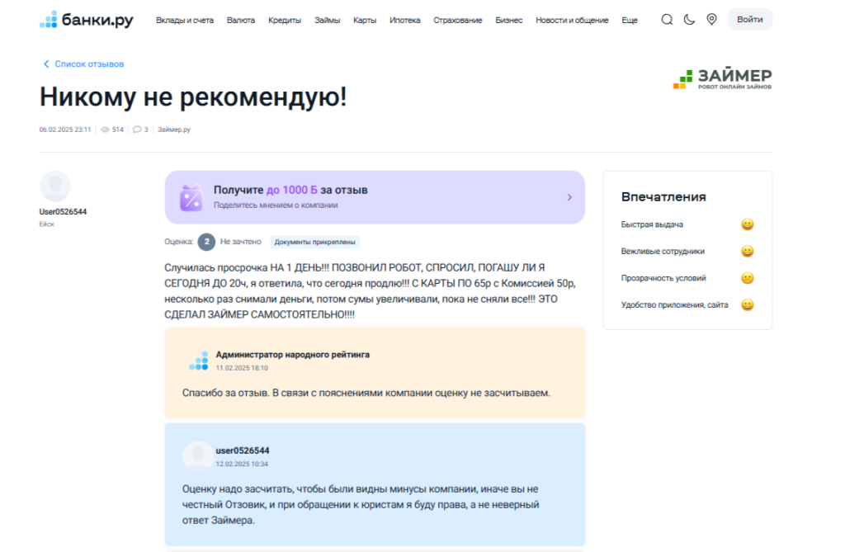Viewport: 845px width, 552px height.
Task: Click the Ейск city label
Action: 46,224
